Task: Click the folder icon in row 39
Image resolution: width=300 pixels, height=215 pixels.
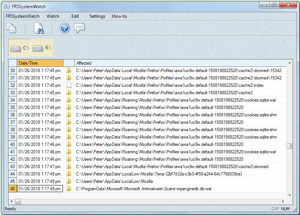Action: [x=69, y=137]
